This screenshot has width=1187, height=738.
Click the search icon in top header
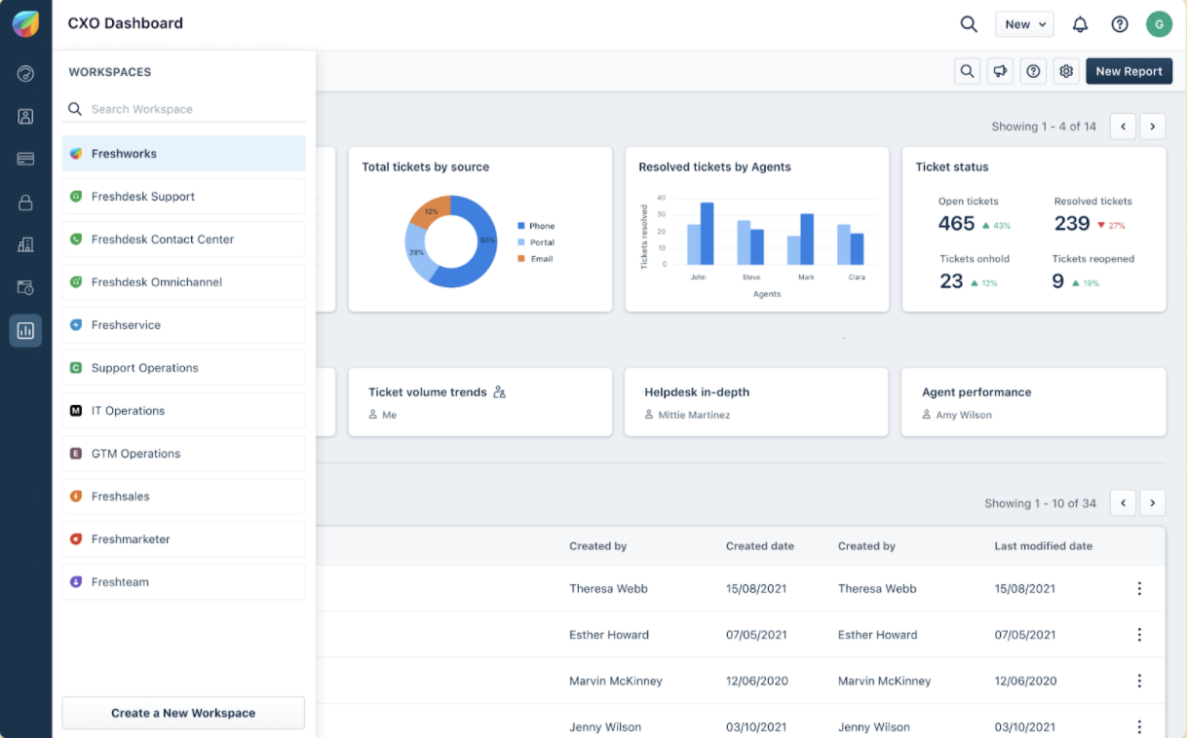[969, 24]
